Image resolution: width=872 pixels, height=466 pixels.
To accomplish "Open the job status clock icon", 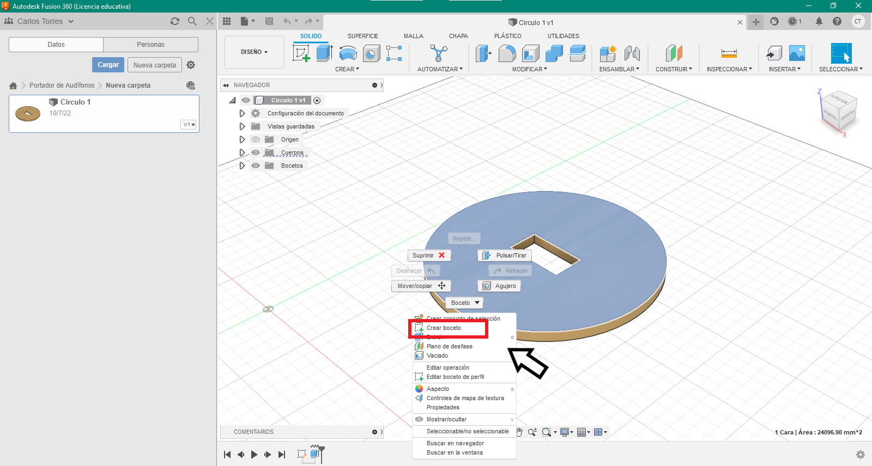I will tap(793, 21).
